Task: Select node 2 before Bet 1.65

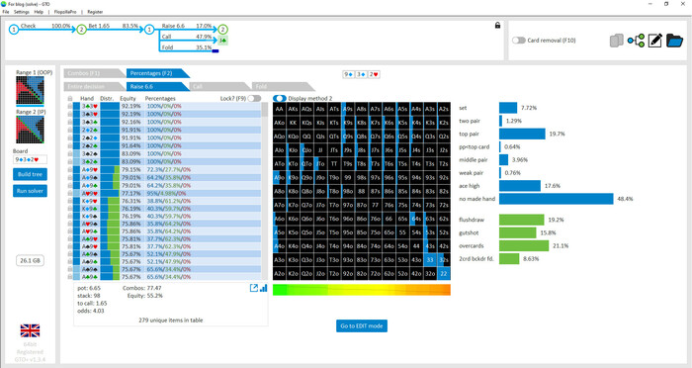Action: [x=81, y=30]
